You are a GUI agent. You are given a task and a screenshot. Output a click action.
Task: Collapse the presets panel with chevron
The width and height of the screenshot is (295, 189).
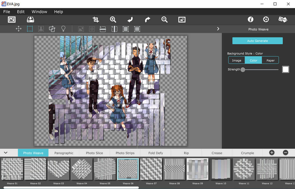pyautogui.click(x=6, y=153)
